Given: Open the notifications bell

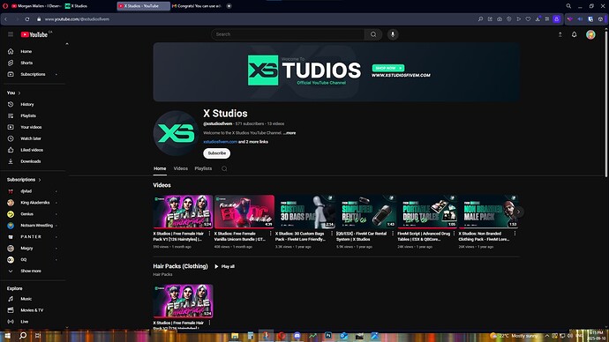Looking at the screenshot, I should pos(574,34).
